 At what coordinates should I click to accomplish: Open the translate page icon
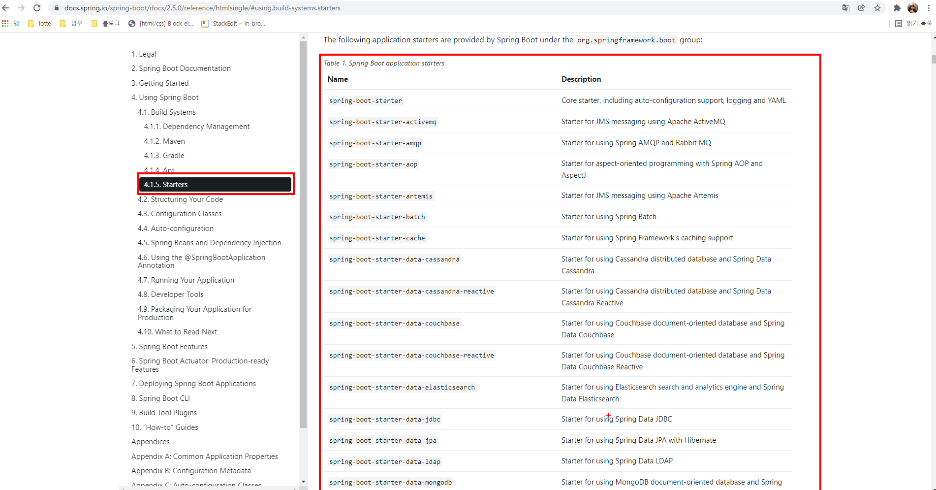click(846, 8)
